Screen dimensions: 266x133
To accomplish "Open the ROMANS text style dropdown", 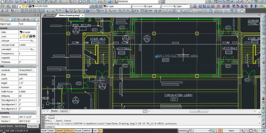I will point(138,1).
